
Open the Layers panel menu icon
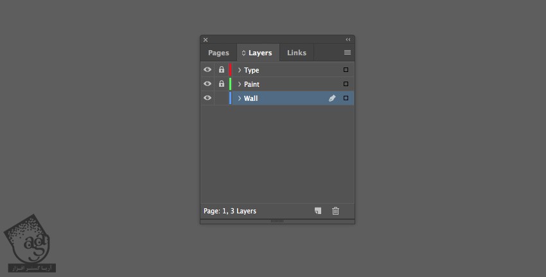(348, 53)
